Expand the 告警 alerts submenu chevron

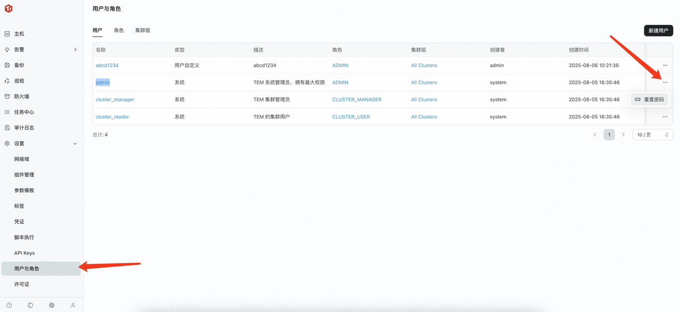click(75, 49)
